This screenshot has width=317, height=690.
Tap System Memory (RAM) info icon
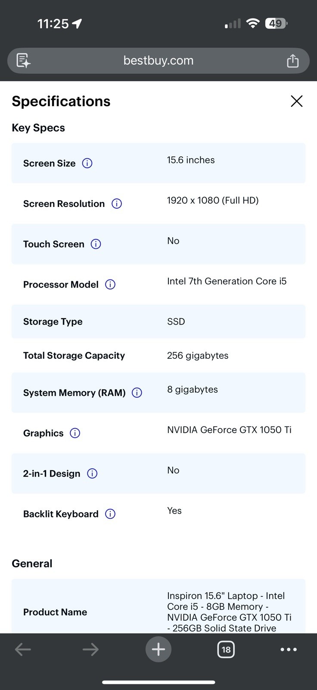[137, 393]
